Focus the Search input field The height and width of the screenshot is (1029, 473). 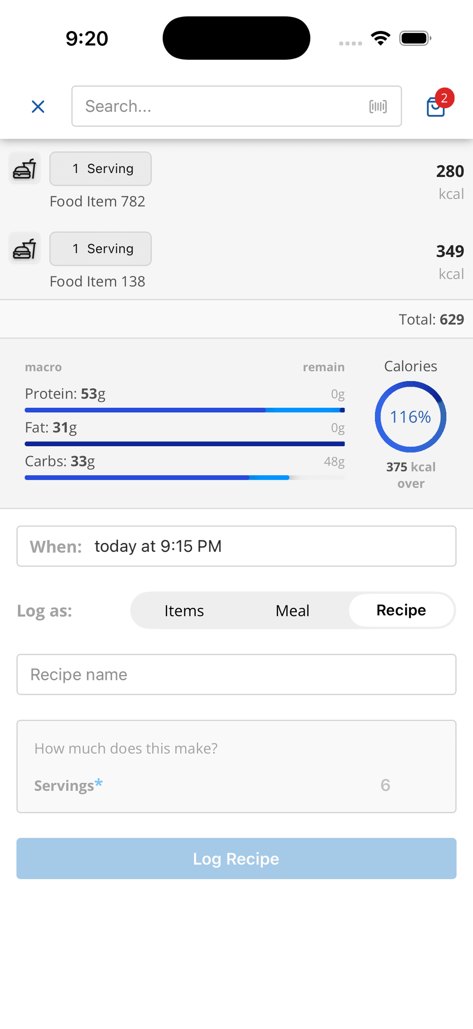point(222,106)
